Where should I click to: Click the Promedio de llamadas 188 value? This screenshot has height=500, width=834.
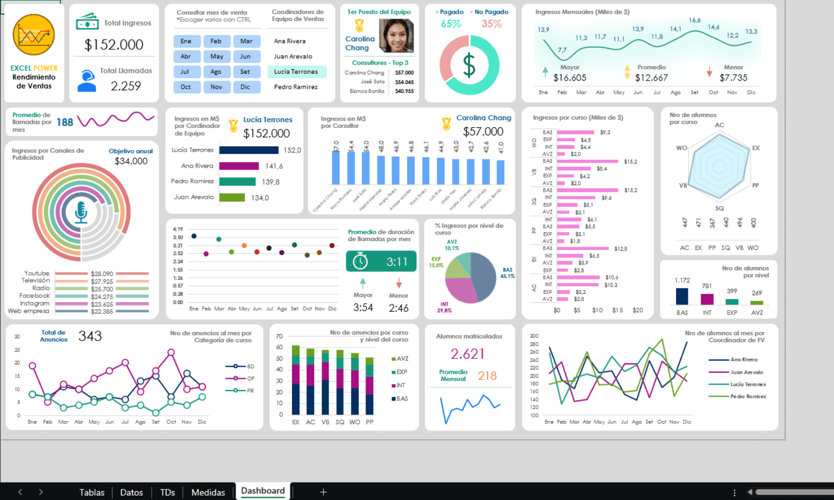coord(65,122)
